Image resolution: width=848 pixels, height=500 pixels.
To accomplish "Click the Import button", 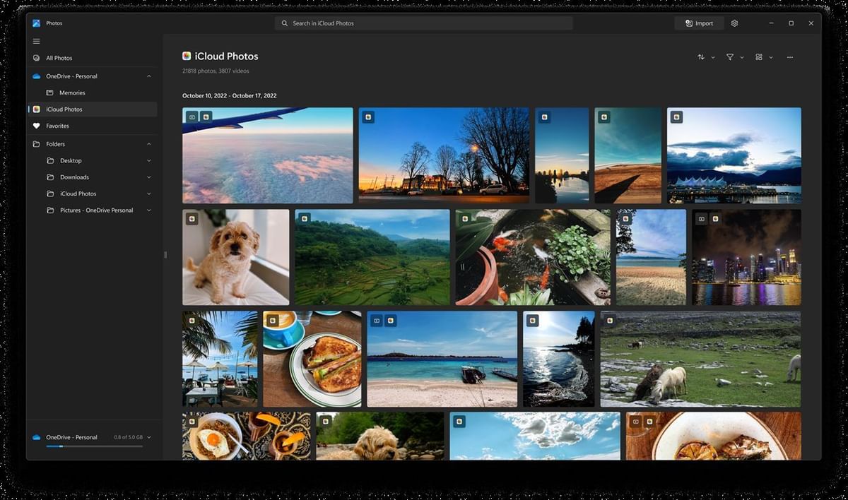I will pos(699,23).
